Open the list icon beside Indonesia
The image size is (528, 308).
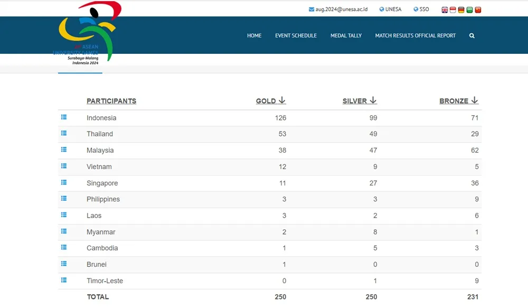[x=64, y=117]
